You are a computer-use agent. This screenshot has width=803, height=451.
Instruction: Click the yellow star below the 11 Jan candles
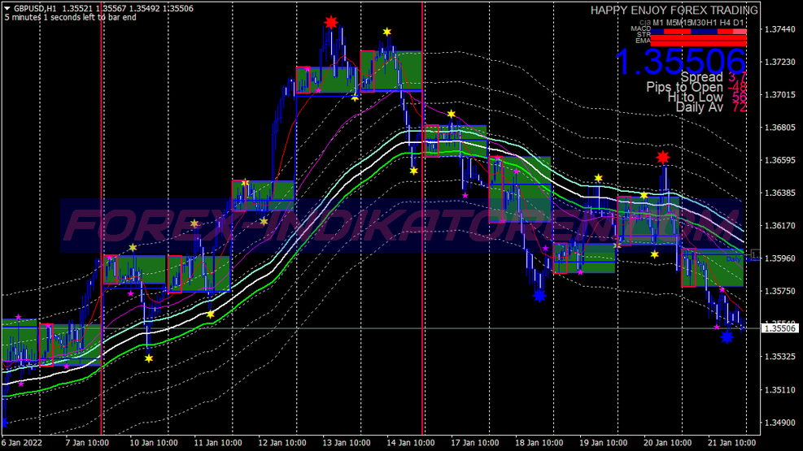211,314
